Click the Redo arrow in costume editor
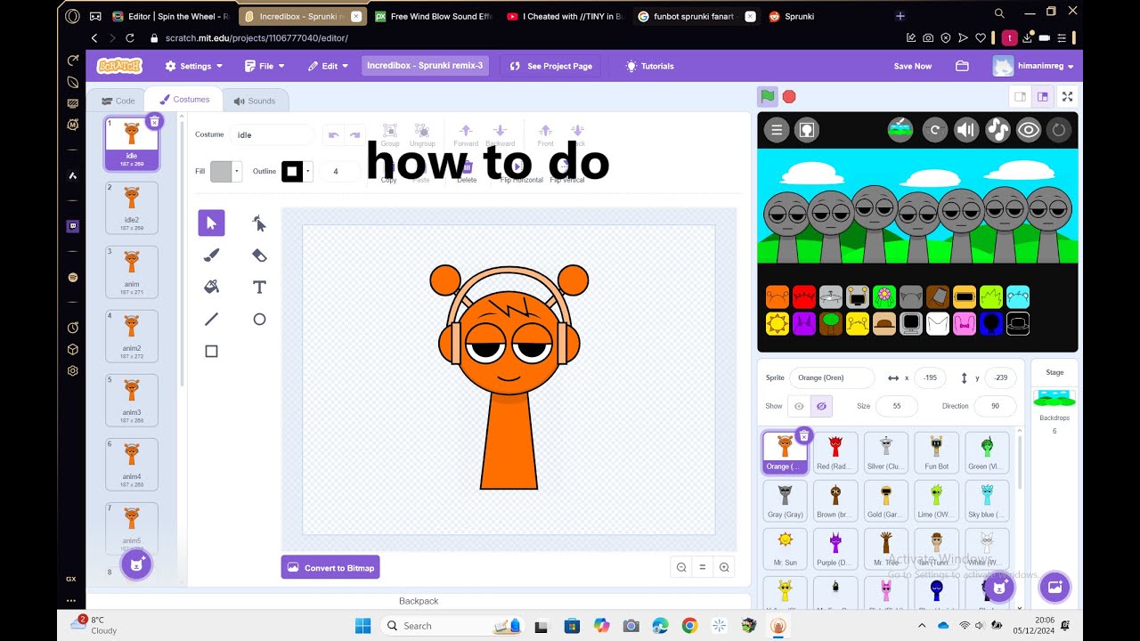The width and height of the screenshot is (1140, 641). click(354, 134)
